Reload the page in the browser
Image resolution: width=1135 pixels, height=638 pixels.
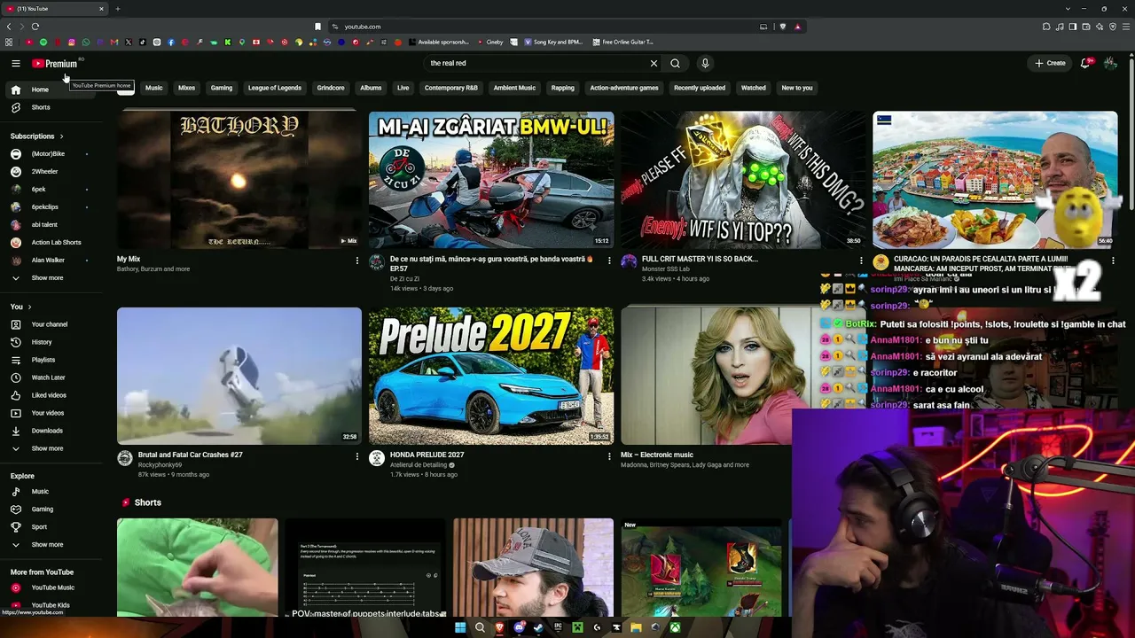point(35,27)
